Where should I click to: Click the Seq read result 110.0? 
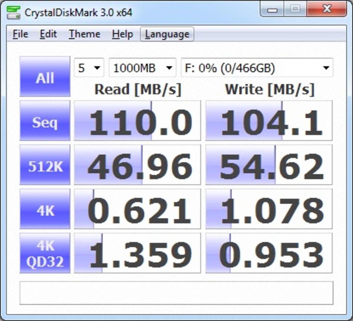click(x=137, y=120)
